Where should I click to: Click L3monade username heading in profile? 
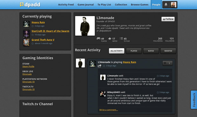pyautogui.click(x=105, y=18)
